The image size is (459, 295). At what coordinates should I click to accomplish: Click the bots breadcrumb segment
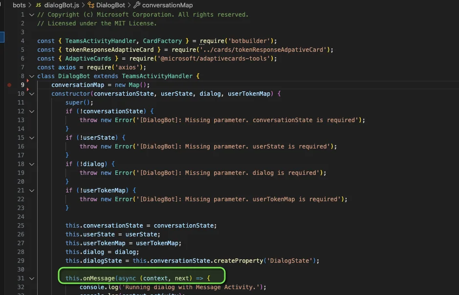coord(19,5)
